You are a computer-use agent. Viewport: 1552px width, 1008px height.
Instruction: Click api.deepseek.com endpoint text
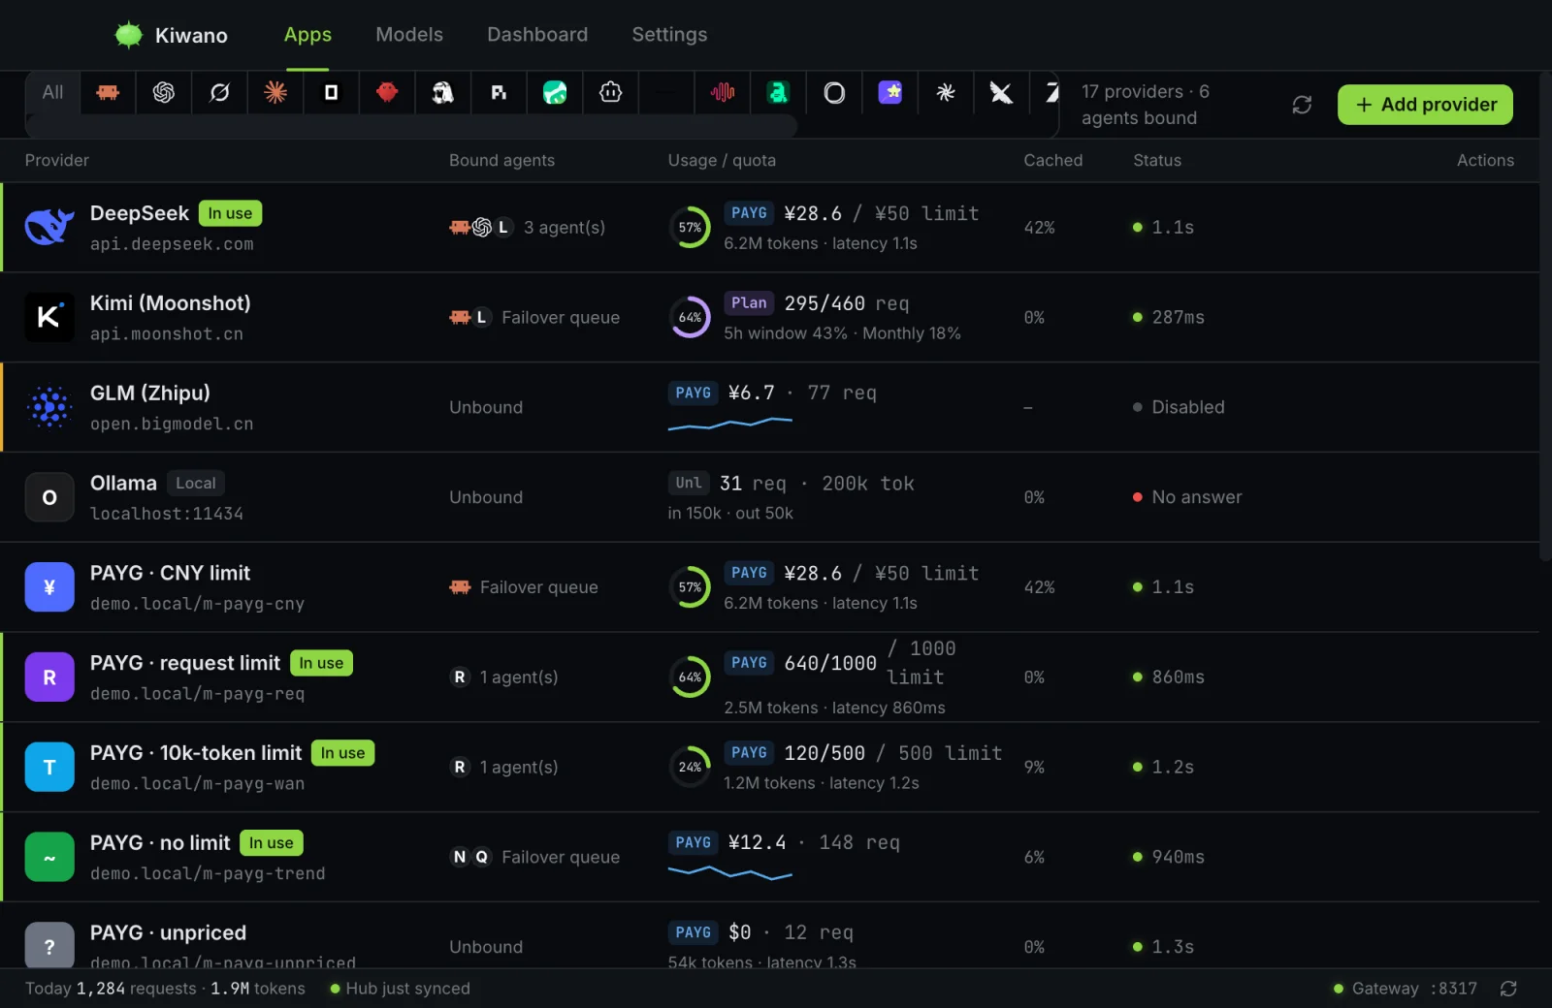pyautogui.click(x=172, y=244)
